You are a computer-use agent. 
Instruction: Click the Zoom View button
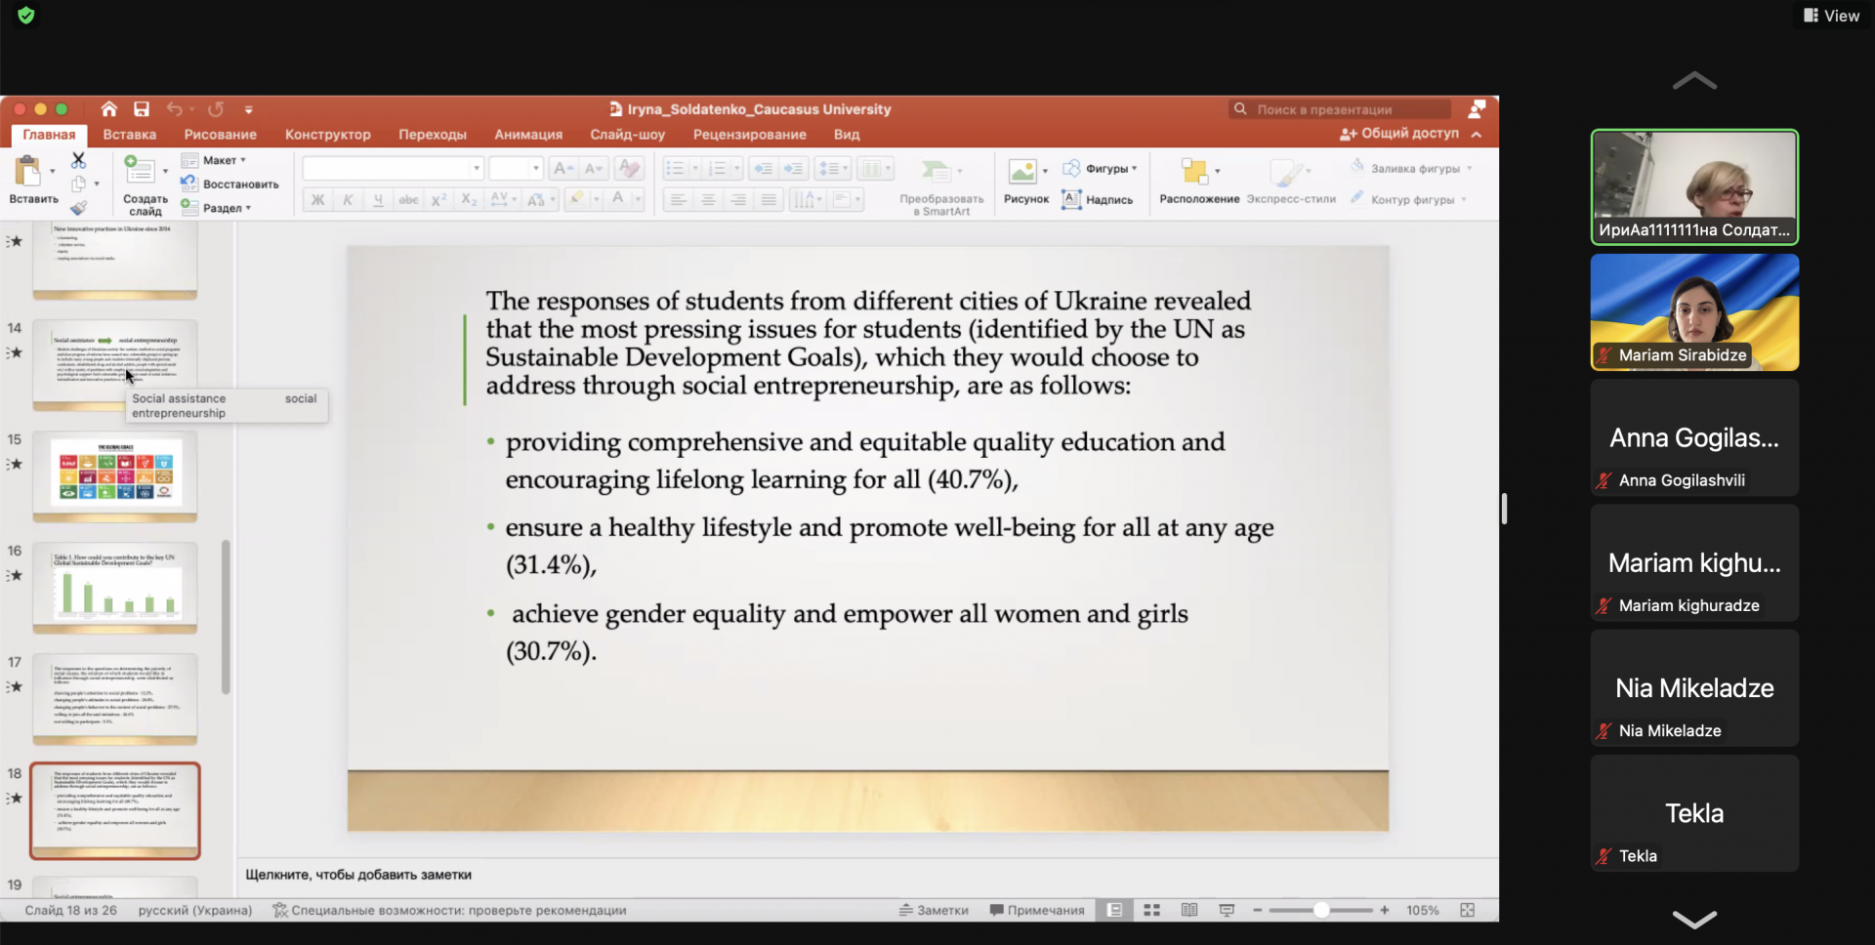(1831, 16)
